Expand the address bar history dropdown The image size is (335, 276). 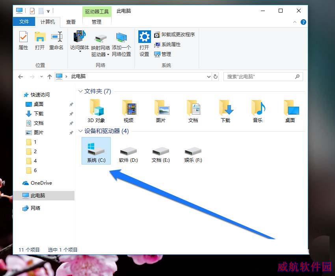pyautogui.click(x=209, y=77)
